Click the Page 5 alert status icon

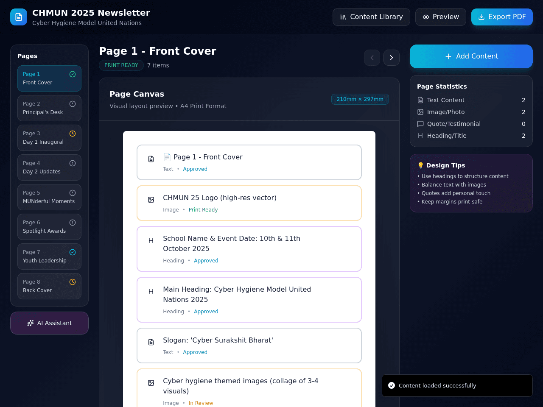coord(73,193)
